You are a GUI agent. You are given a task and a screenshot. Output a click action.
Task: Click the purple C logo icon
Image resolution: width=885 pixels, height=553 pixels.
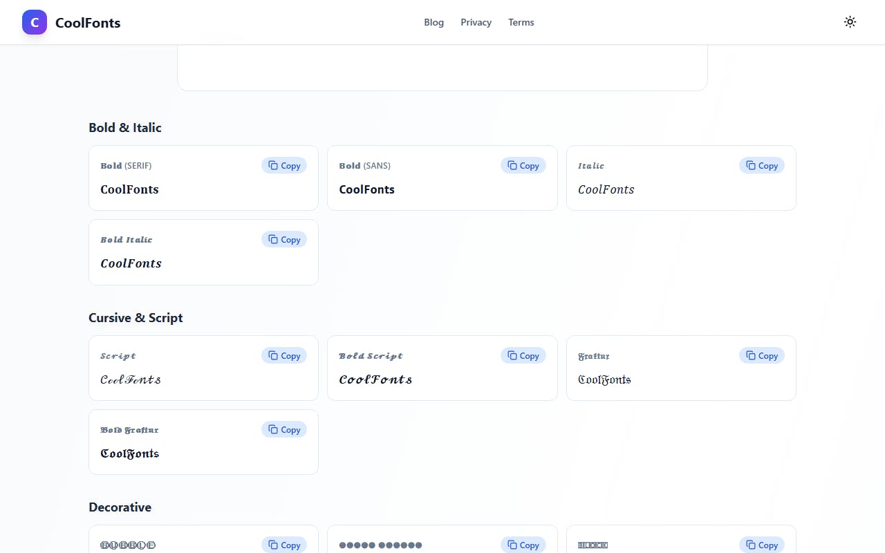(35, 22)
